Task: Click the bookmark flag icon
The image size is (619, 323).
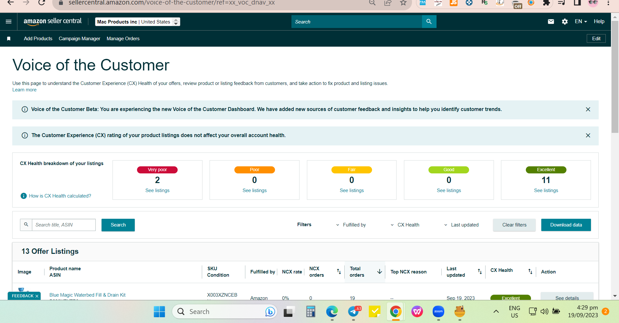Action: (9, 39)
